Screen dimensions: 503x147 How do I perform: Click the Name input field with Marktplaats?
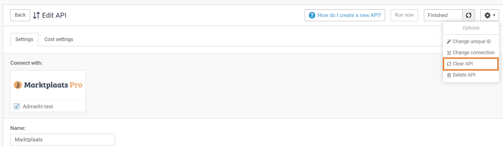tap(63, 140)
